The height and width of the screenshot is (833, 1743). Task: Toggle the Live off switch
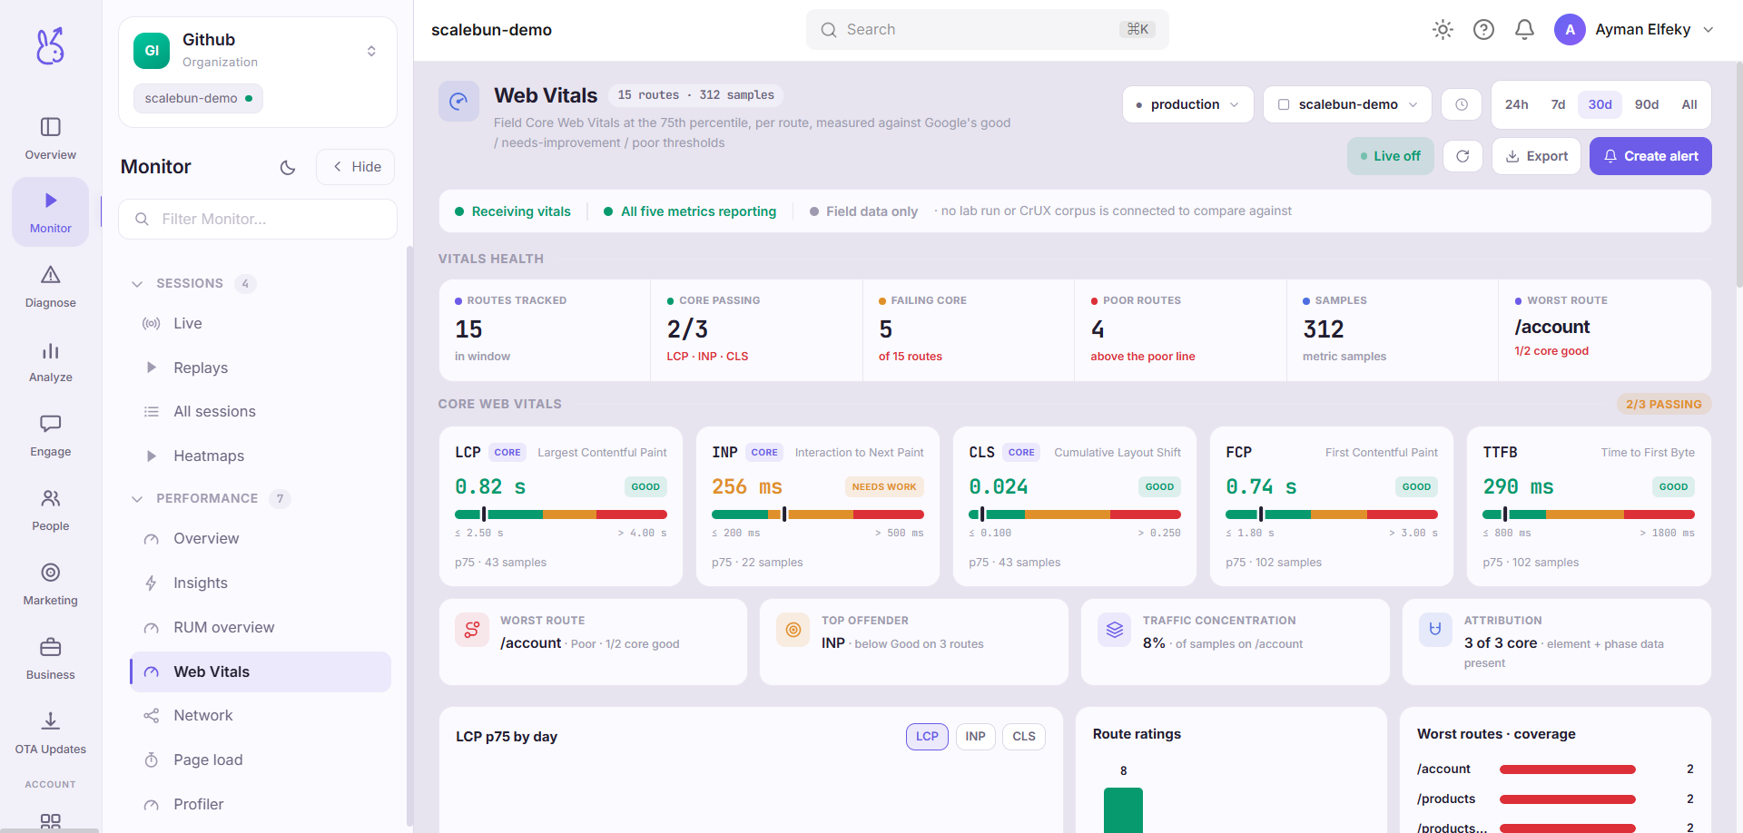1390,156
